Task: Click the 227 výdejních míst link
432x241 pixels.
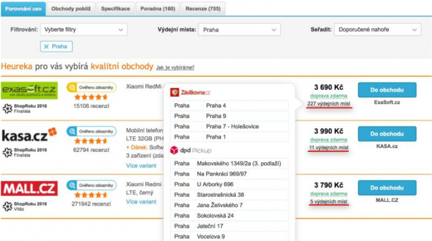Action: click(327, 104)
